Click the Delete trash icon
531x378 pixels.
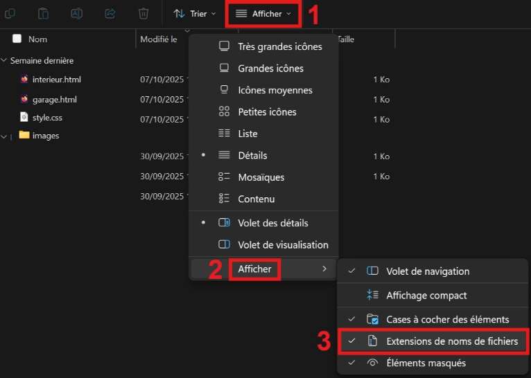[x=143, y=13]
